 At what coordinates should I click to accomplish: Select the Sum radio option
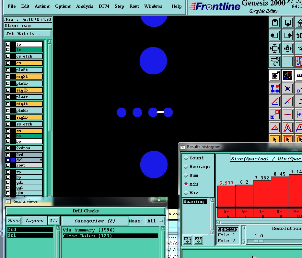pos(186,175)
